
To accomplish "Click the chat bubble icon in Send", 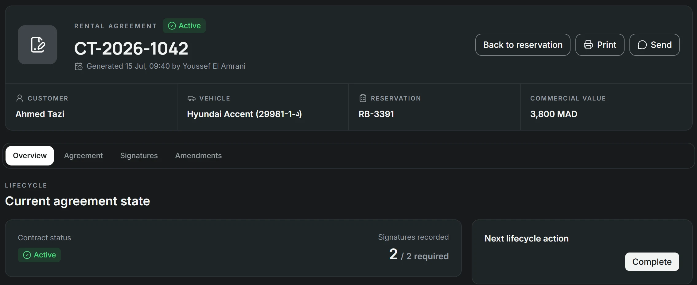I will [x=642, y=45].
